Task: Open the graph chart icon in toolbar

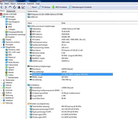Action: pos(23,7)
